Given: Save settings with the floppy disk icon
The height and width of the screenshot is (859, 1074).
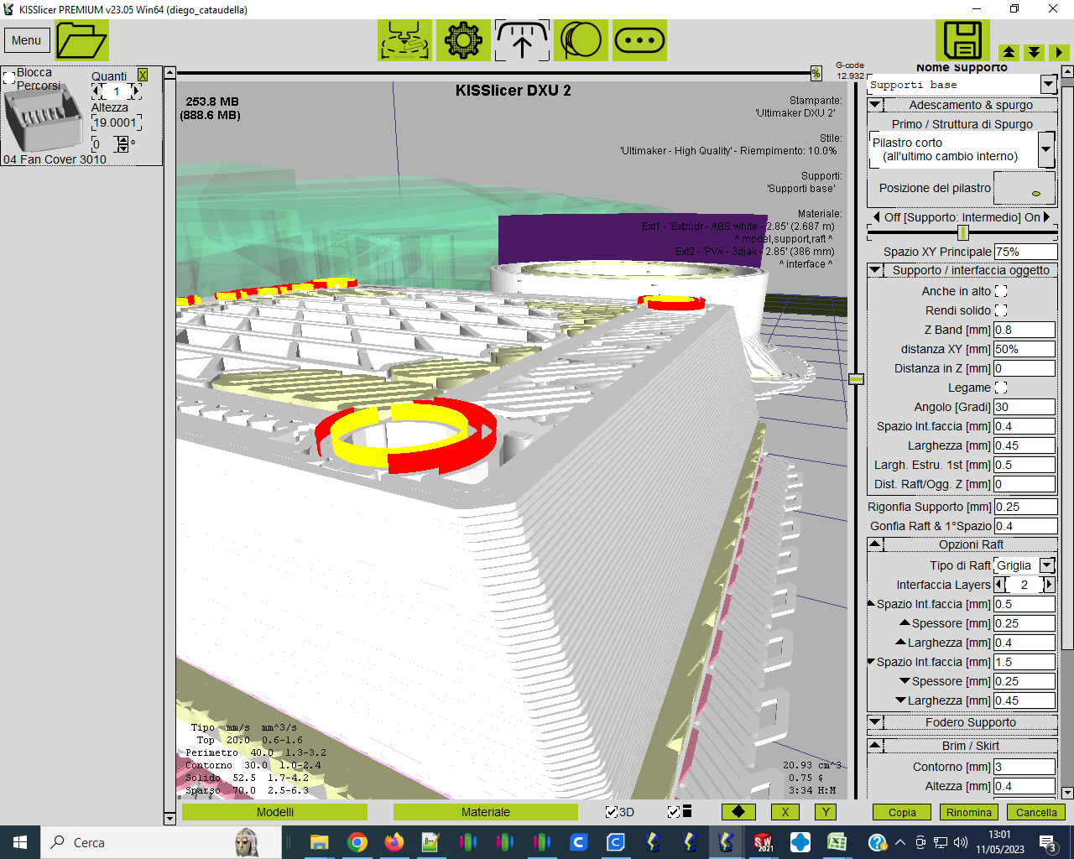Looking at the screenshot, I should point(963,40).
